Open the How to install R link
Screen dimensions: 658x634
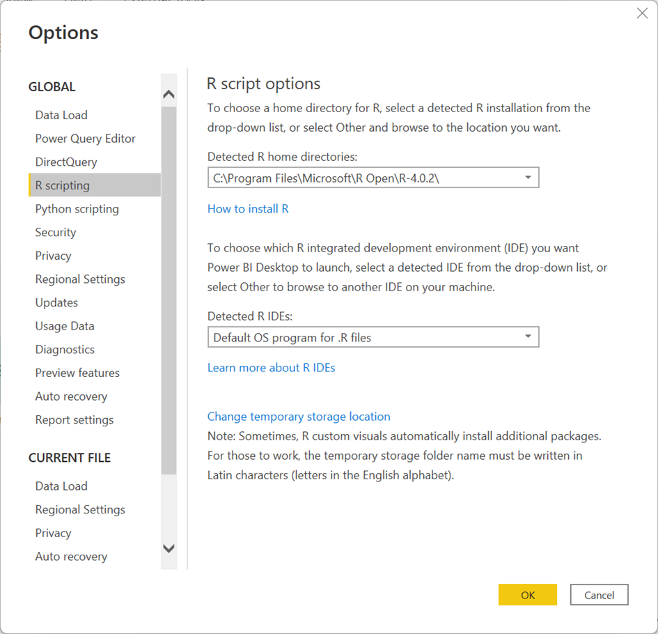tap(248, 209)
